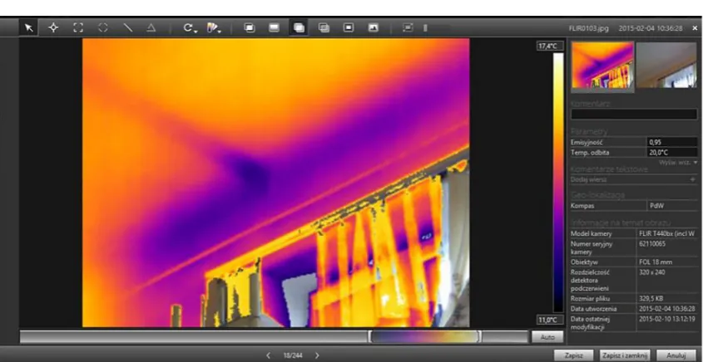Click the file name FLIR0103.jpg

tap(589, 27)
